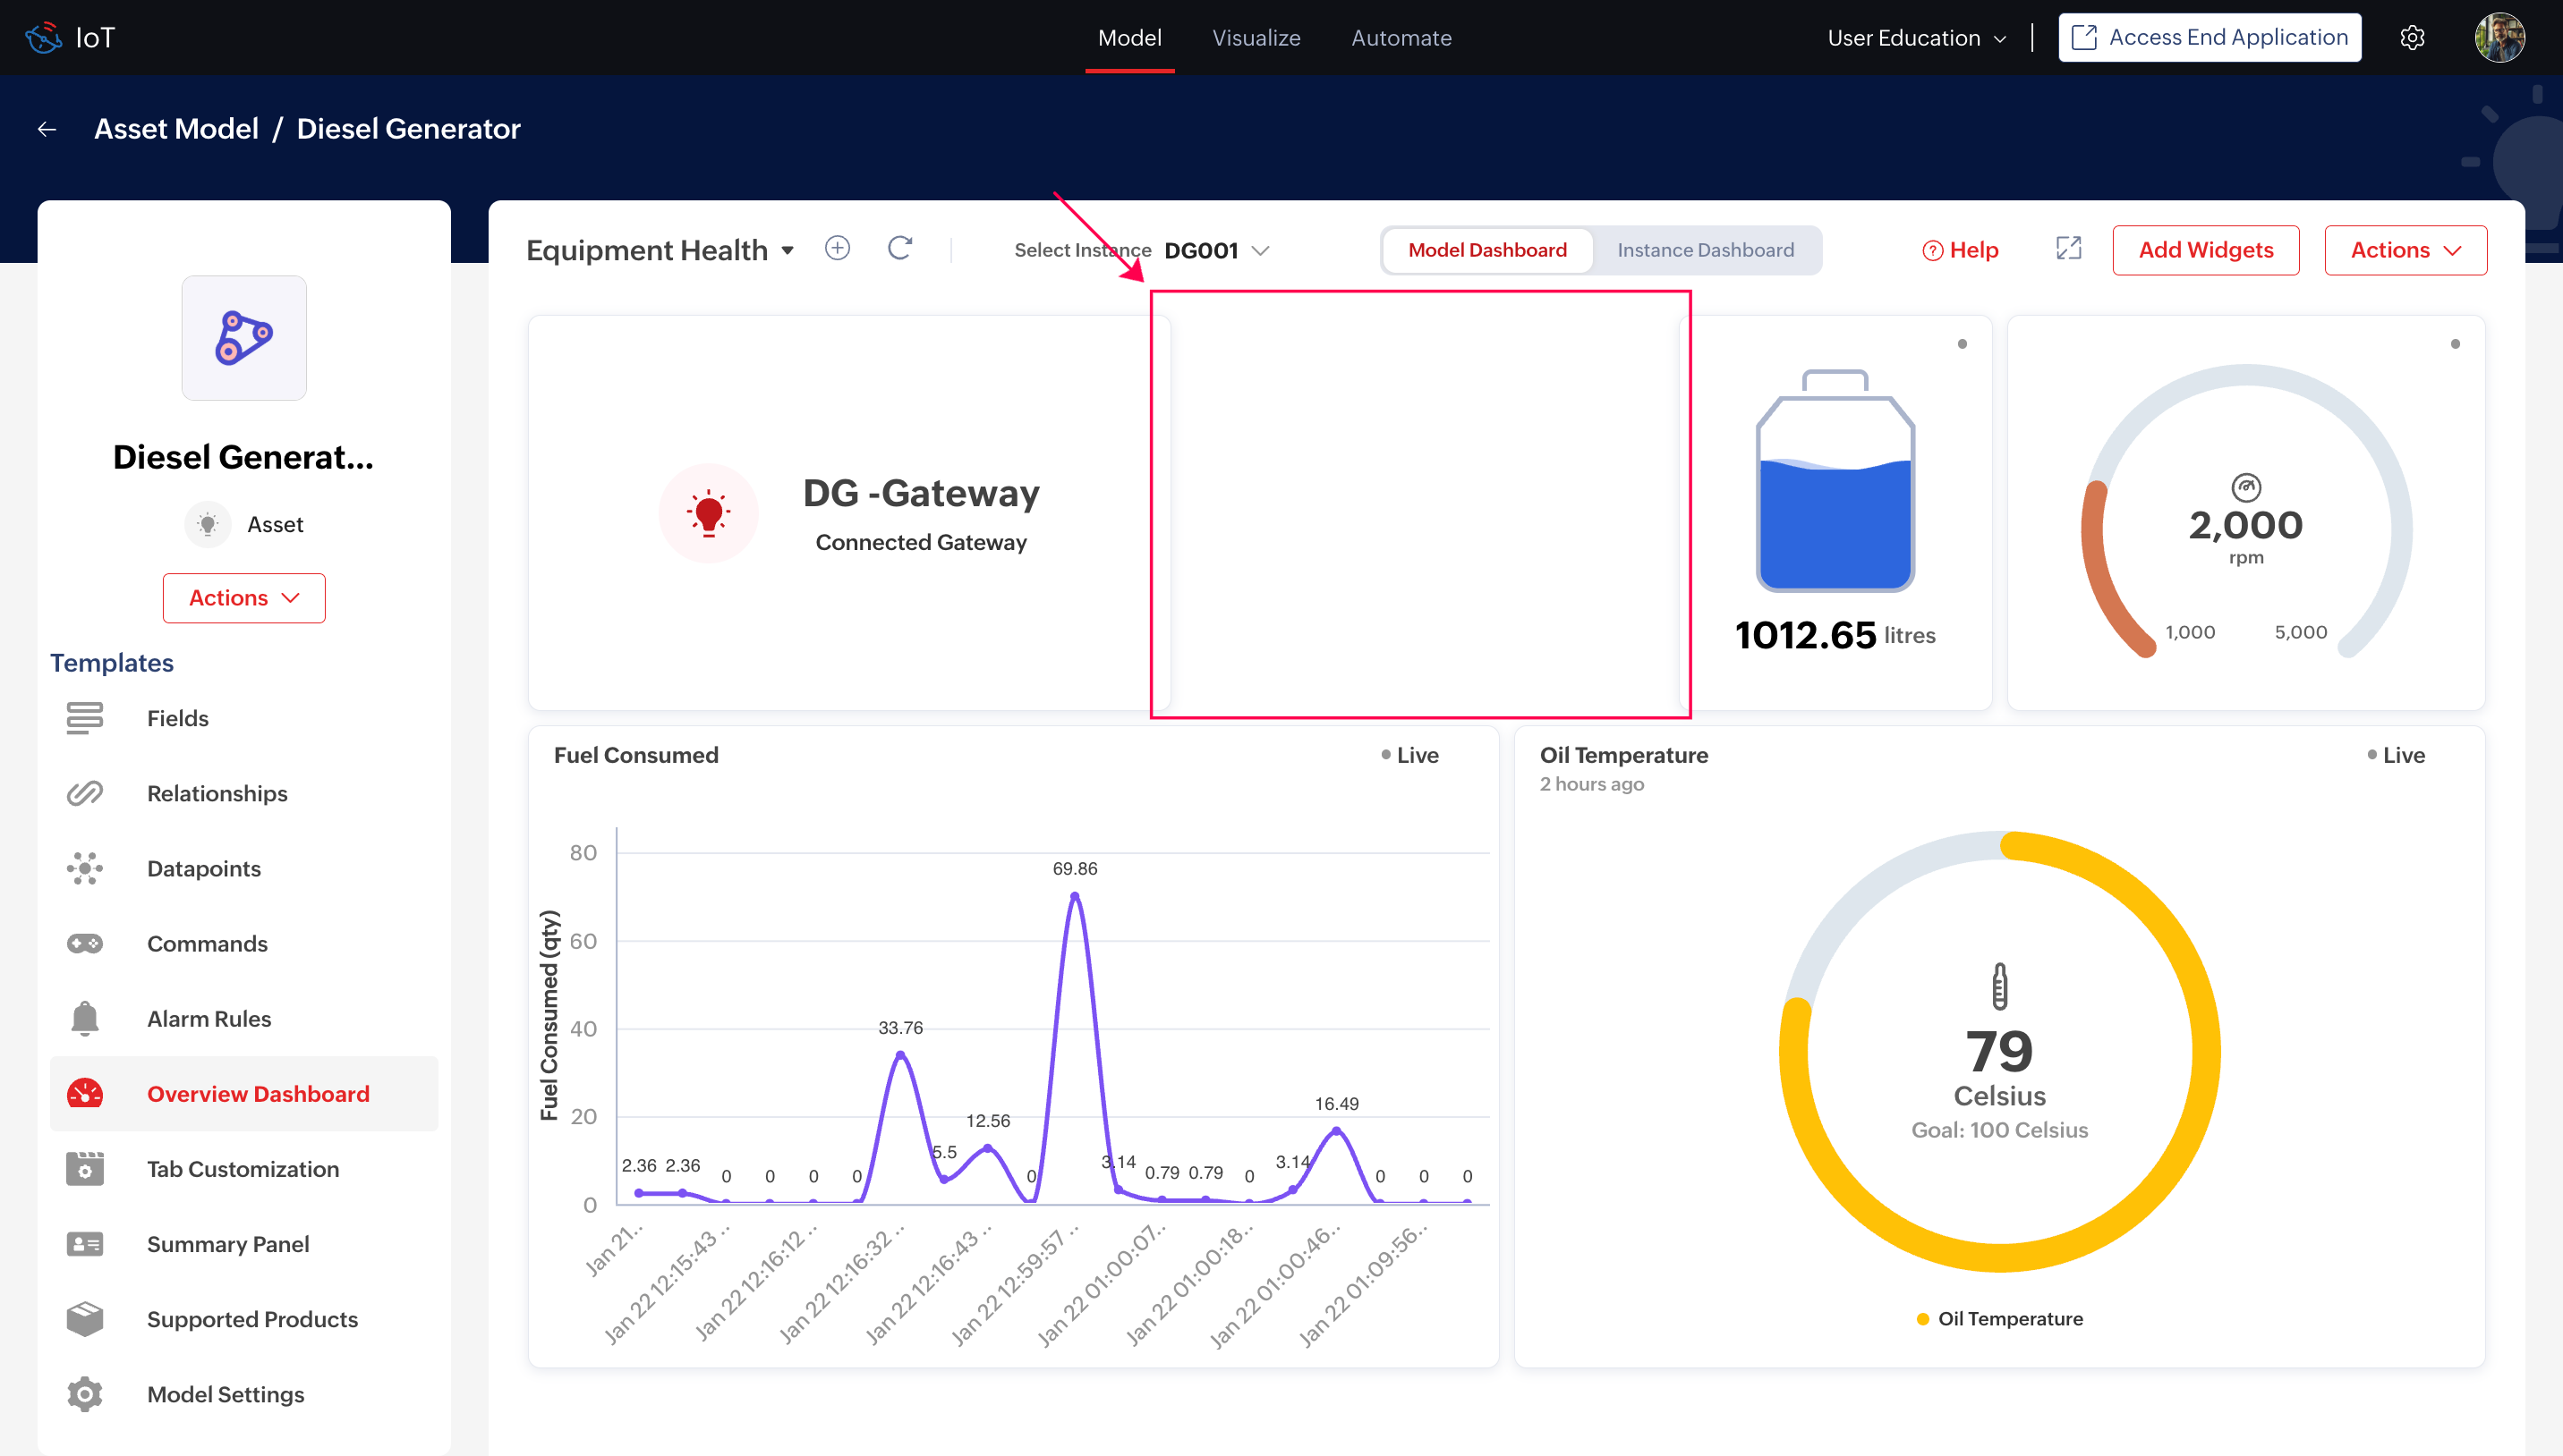
Task: Go to the Visualize tab
Action: 1256,38
